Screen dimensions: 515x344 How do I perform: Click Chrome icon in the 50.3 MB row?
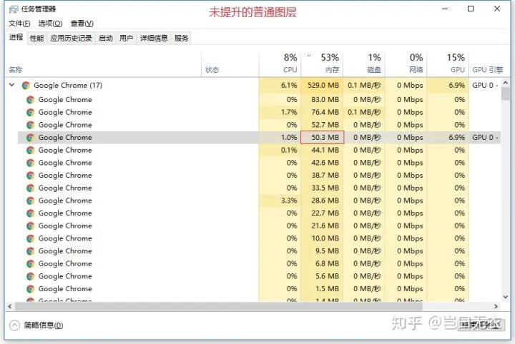tap(31, 138)
